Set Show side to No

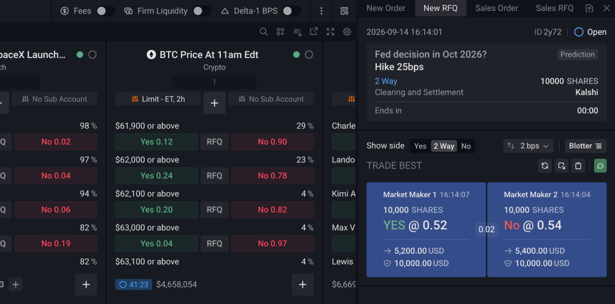coord(466,146)
